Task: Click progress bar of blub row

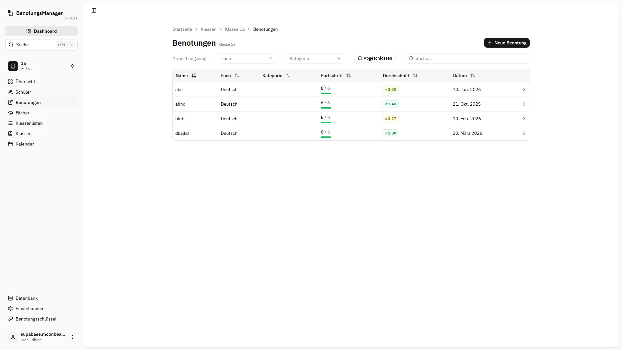Action: pos(326,122)
